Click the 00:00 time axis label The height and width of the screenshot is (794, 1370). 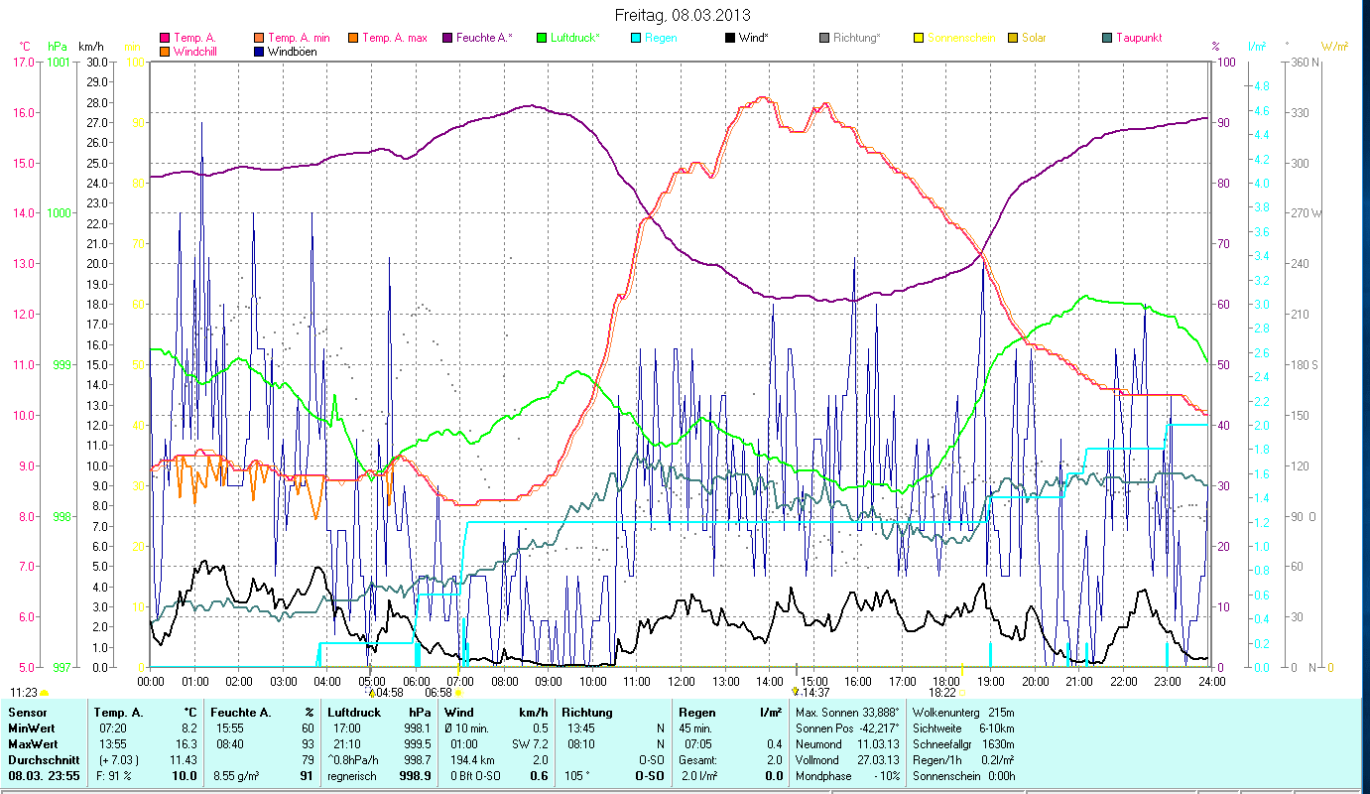click(x=151, y=682)
